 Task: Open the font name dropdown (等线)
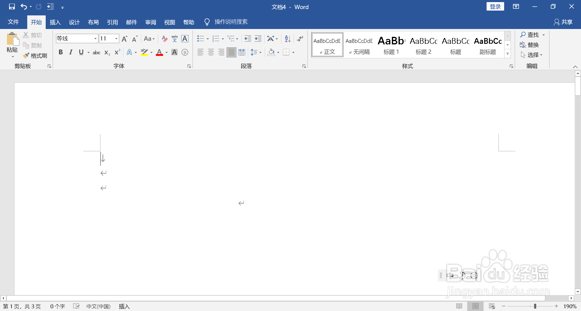[95, 39]
